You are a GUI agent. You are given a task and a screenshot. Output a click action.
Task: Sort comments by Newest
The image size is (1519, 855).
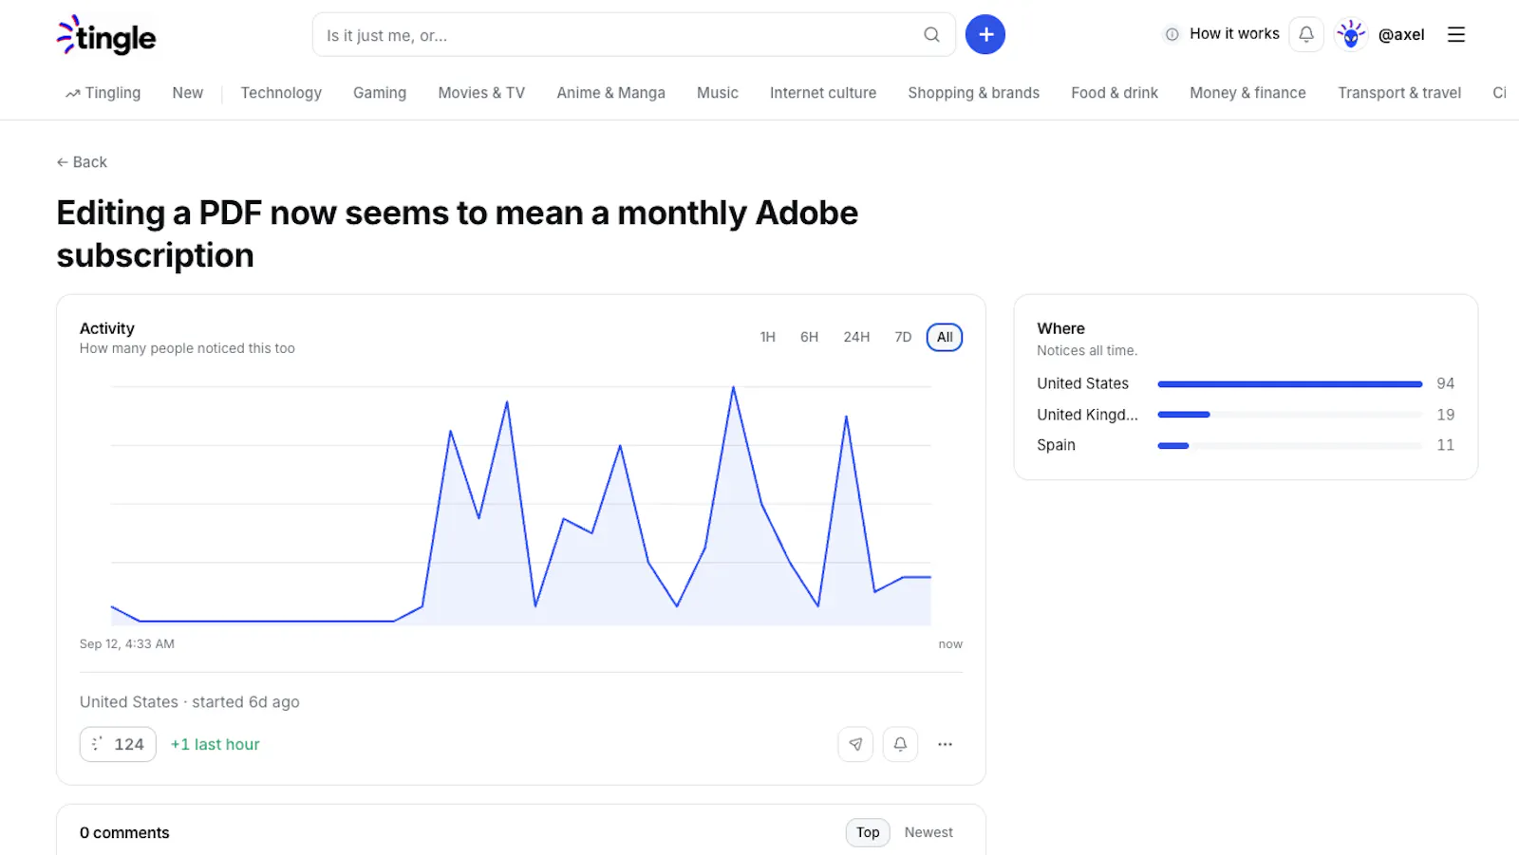928,832
